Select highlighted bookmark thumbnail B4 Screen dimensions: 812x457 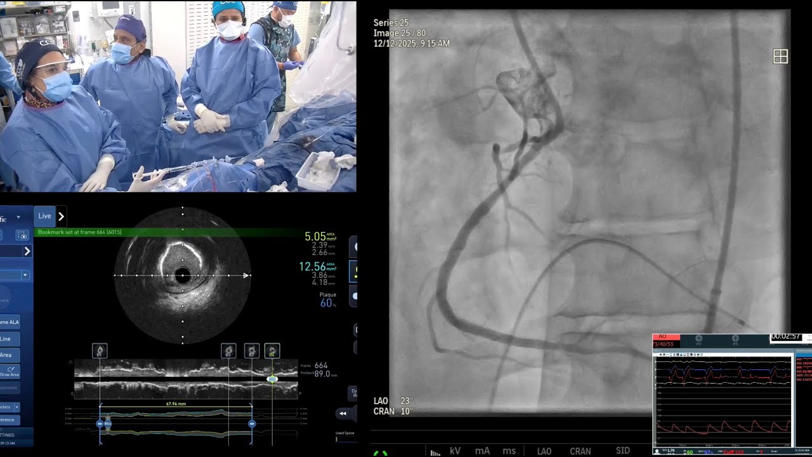tap(272, 350)
